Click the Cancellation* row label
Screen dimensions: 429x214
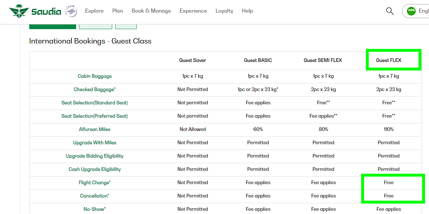click(x=95, y=196)
